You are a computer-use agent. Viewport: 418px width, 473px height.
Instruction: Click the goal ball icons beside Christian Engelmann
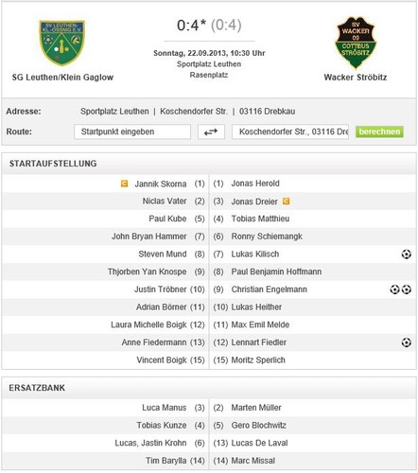(401, 289)
